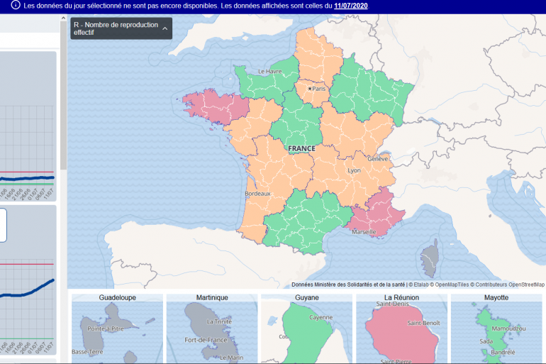
Task: Click the chevron arrow on the indicator selector
Action: 165,28
